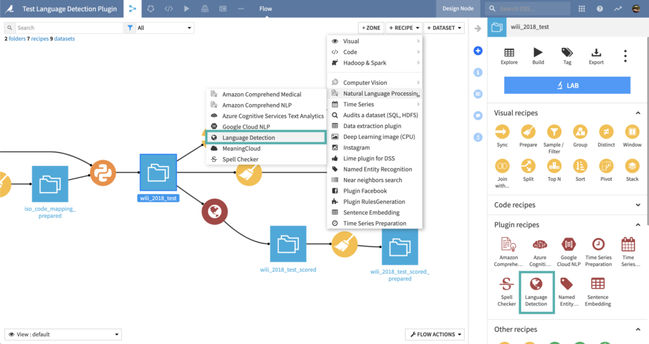Click the Python recipe node in flow
649x344 pixels.
click(103, 172)
